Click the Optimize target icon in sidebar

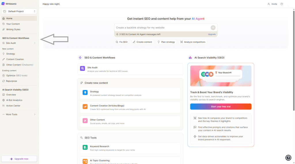(x=3, y=76)
